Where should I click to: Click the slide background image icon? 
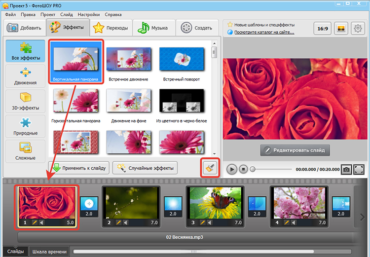[x=341, y=29]
